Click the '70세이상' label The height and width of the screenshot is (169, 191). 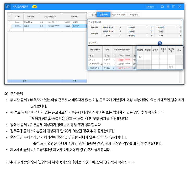coord(132,31)
